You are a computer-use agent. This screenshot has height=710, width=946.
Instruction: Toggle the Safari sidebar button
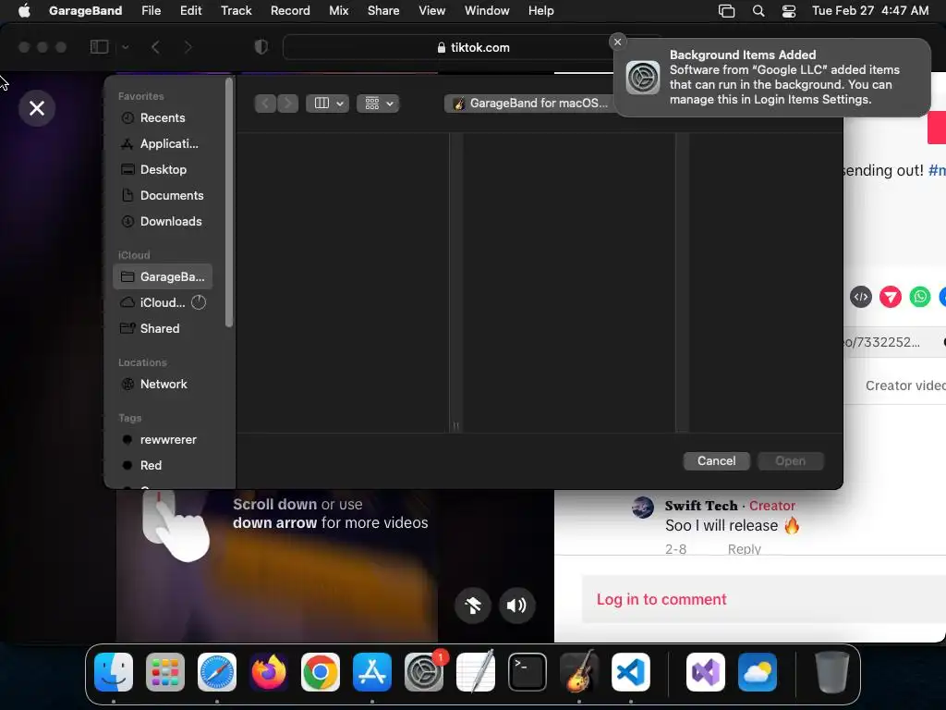(99, 47)
